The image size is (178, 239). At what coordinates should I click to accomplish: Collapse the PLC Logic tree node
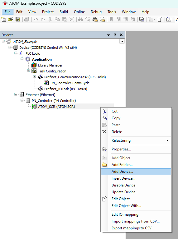coord(16,53)
